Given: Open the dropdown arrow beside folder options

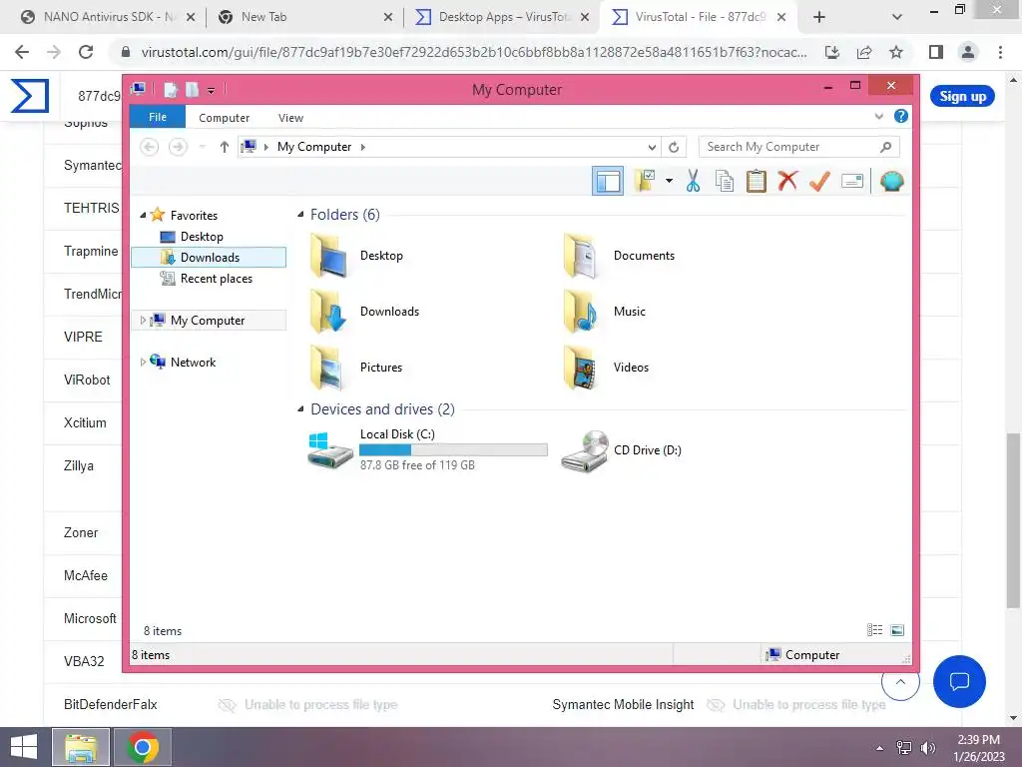Looking at the screenshot, I should click(x=669, y=181).
